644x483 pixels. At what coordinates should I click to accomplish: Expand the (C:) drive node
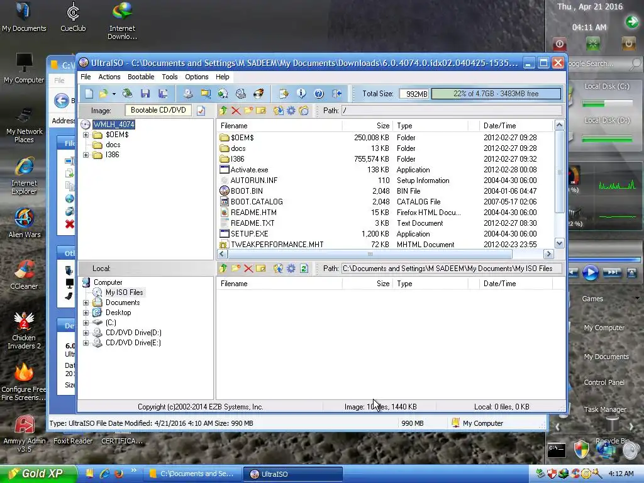(x=86, y=323)
